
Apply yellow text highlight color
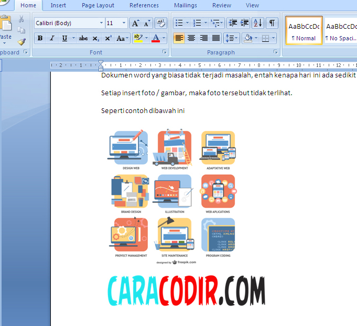point(138,38)
